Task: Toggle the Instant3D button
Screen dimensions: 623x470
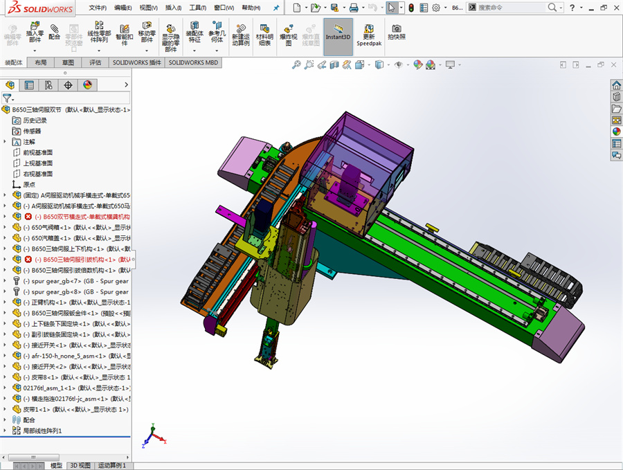Action: coord(338,33)
